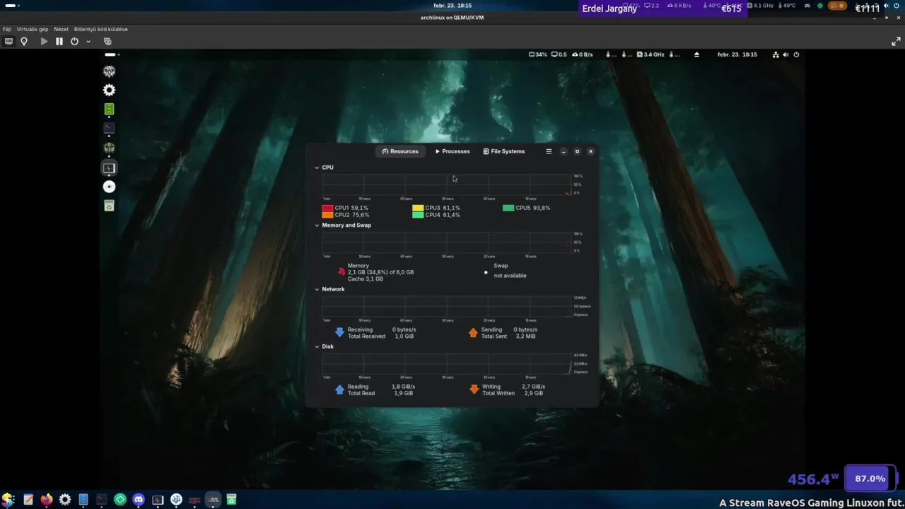The image size is (905, 509).
Task: Open Firefox from the host taskbar
Action: 46,500
